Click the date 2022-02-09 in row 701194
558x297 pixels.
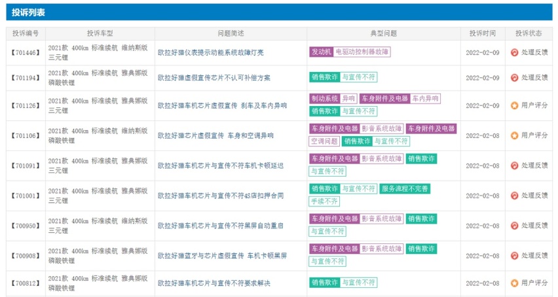(483, 78)
